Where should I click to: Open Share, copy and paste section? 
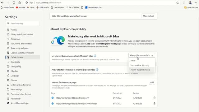coord(22,48)
